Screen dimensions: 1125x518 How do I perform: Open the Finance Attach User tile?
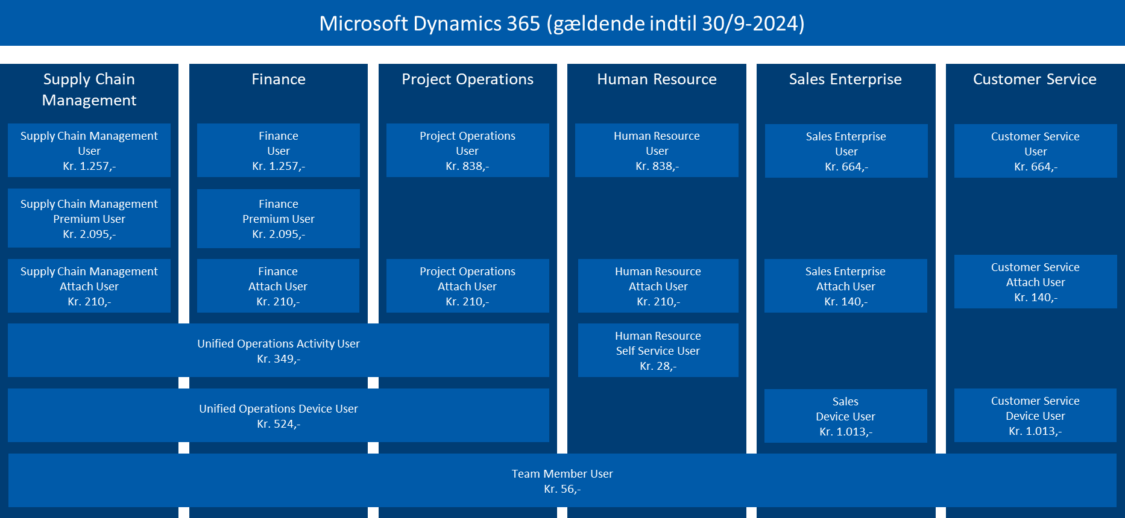(x=278, y=286)
